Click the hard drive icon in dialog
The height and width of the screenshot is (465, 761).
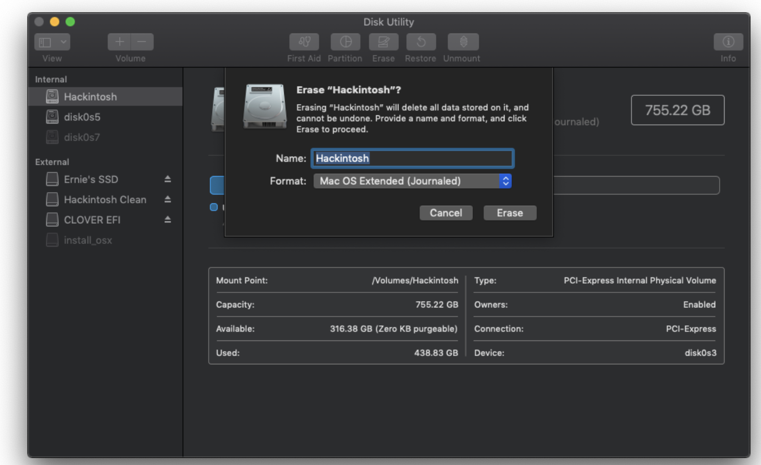[265, 106]
